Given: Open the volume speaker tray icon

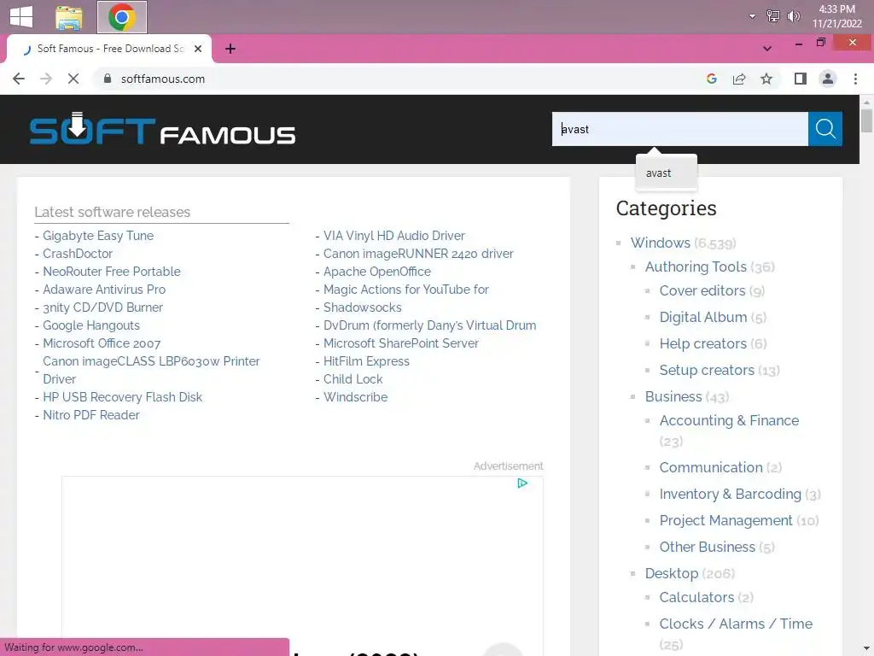Looking at the screenshot, I should (793, 16).
